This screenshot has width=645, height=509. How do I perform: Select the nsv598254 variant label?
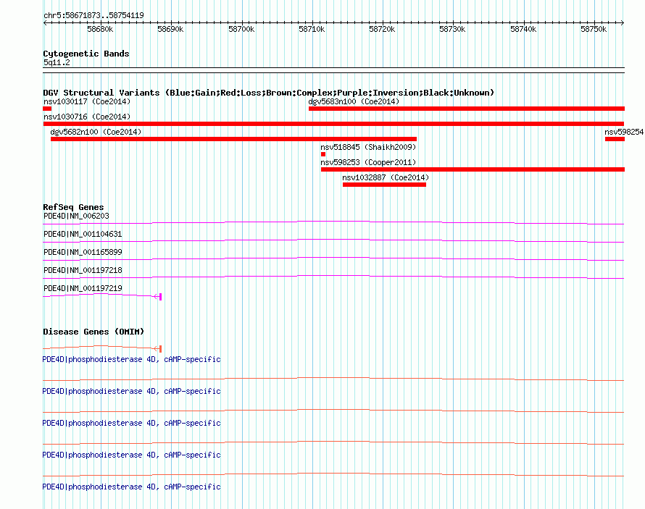(624, 132)
